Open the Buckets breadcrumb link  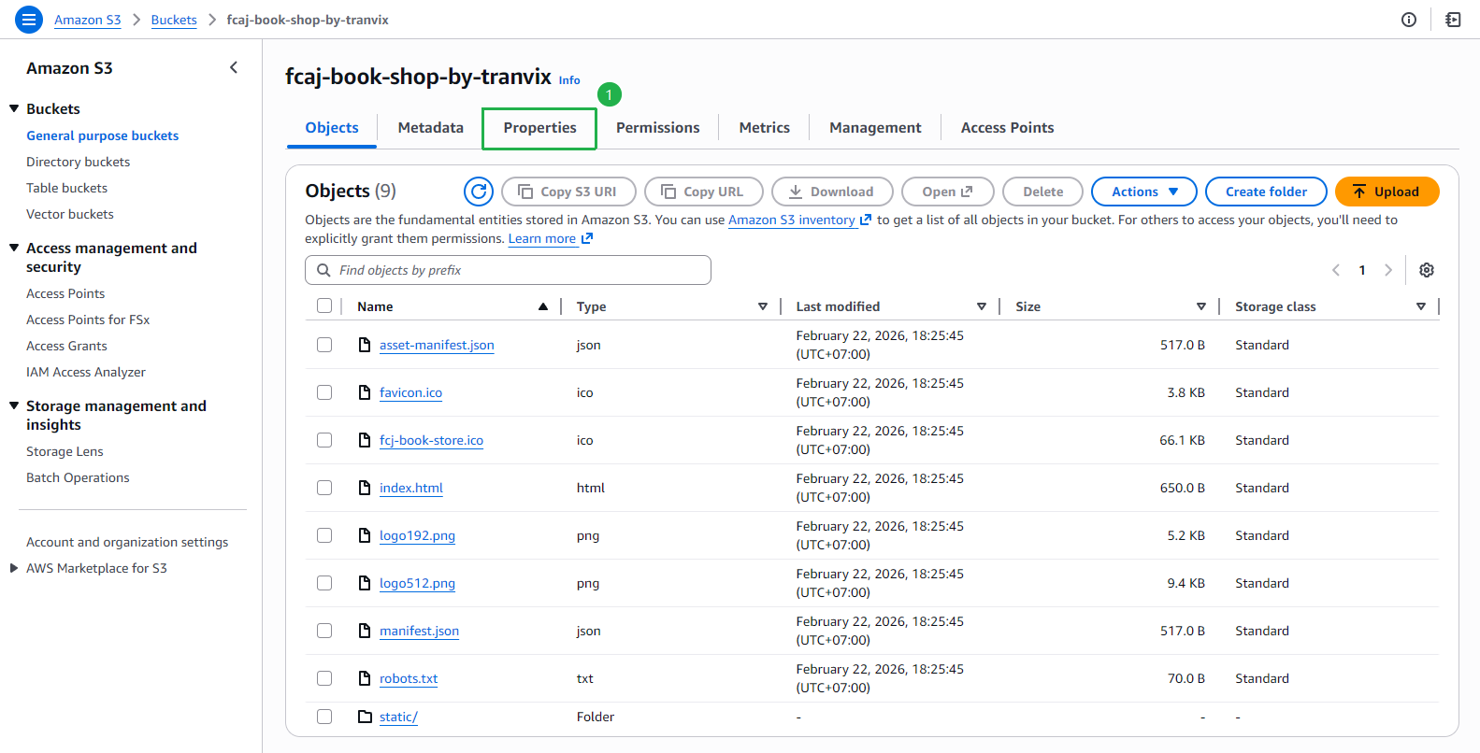point(174,20)
